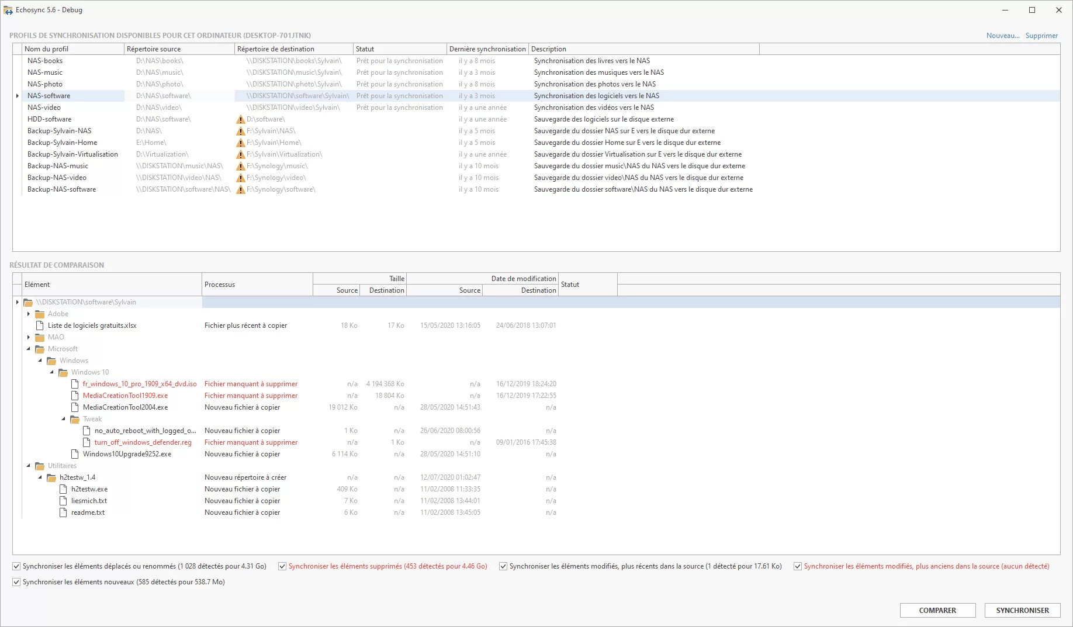Click the file icon of readme.txt
Viewport: 1073px width, 627px height.
pyautogui.click(x=63, y=512)
